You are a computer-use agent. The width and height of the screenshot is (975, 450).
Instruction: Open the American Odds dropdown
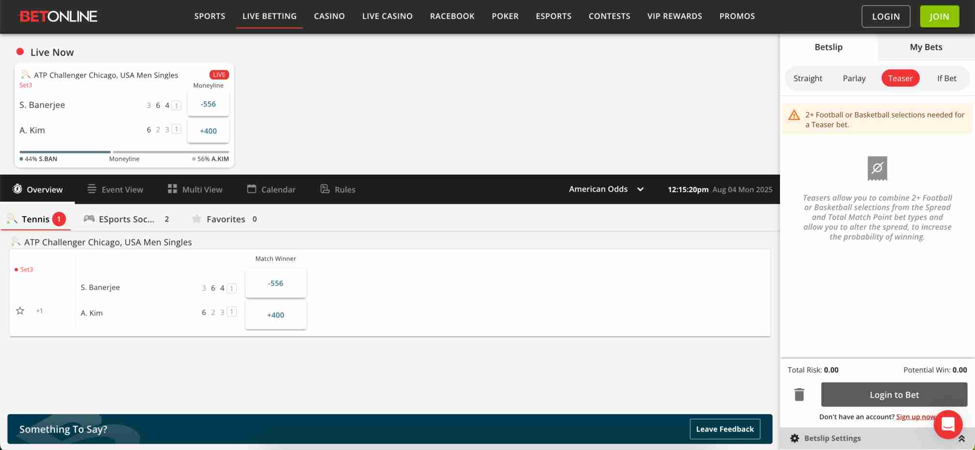pos(606,189)
